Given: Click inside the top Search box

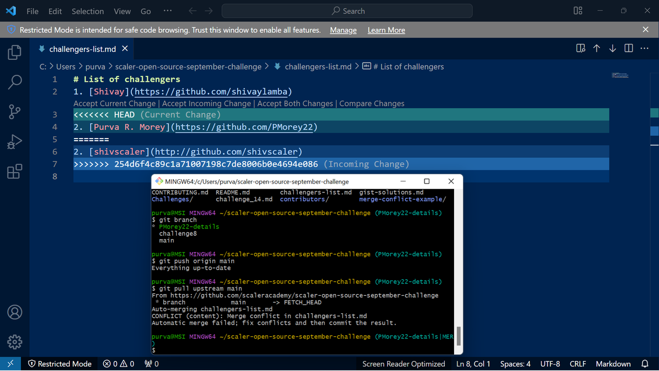Looking at the screenshot, I should (347, 11).
